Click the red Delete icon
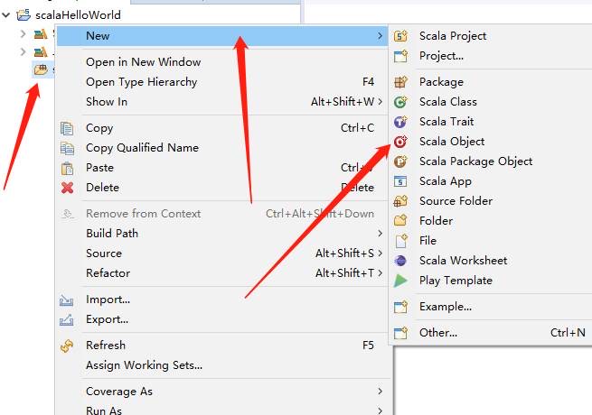 (67, 188)
